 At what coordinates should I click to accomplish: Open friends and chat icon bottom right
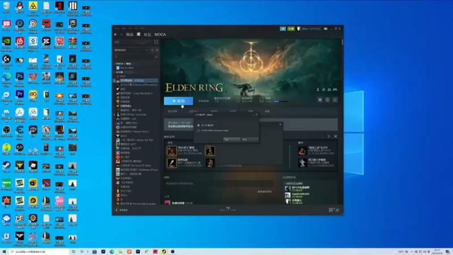pyautogui.click(x=334, y=210)
